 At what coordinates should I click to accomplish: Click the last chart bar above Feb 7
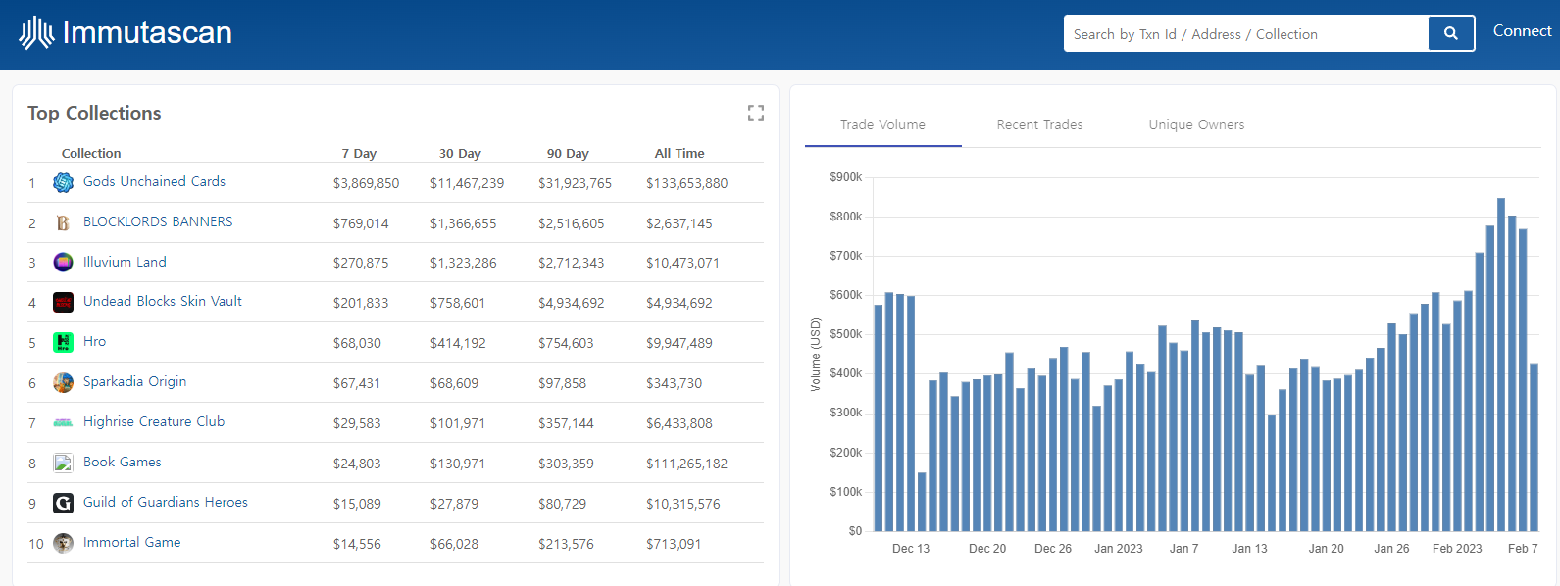(1534, 448)
